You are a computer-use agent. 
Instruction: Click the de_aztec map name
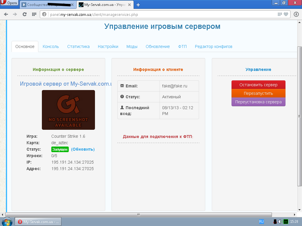click(x=60, y=143)
